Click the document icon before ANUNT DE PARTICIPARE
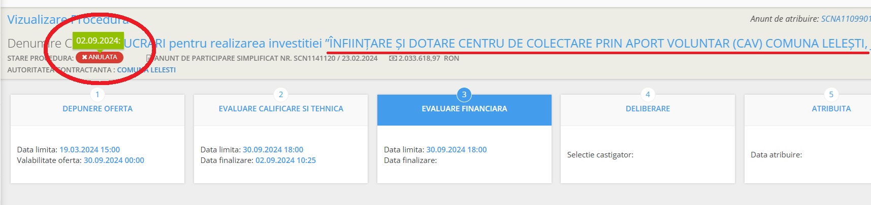The image size is (871, 205). point(149,58)
